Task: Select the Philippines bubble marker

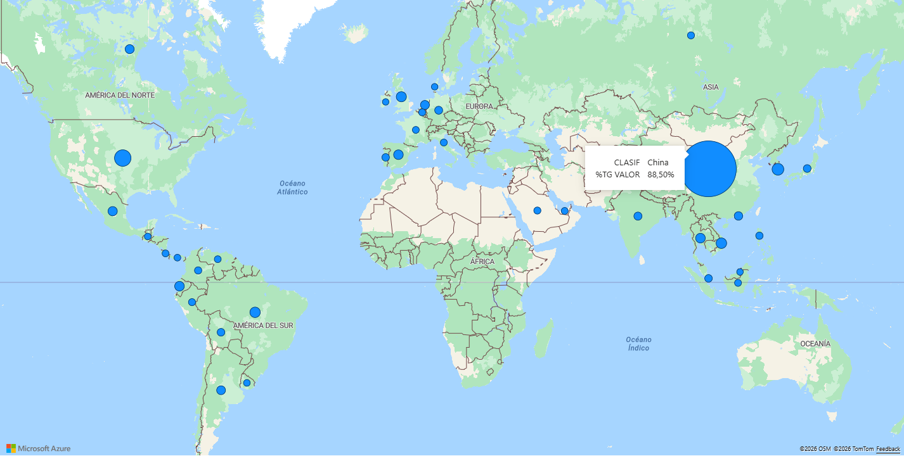Action: pyautogui.click(x=759, y=236)
